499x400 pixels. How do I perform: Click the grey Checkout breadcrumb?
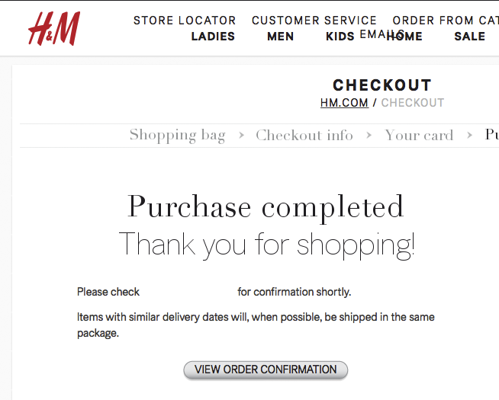[x=413, y=103]
